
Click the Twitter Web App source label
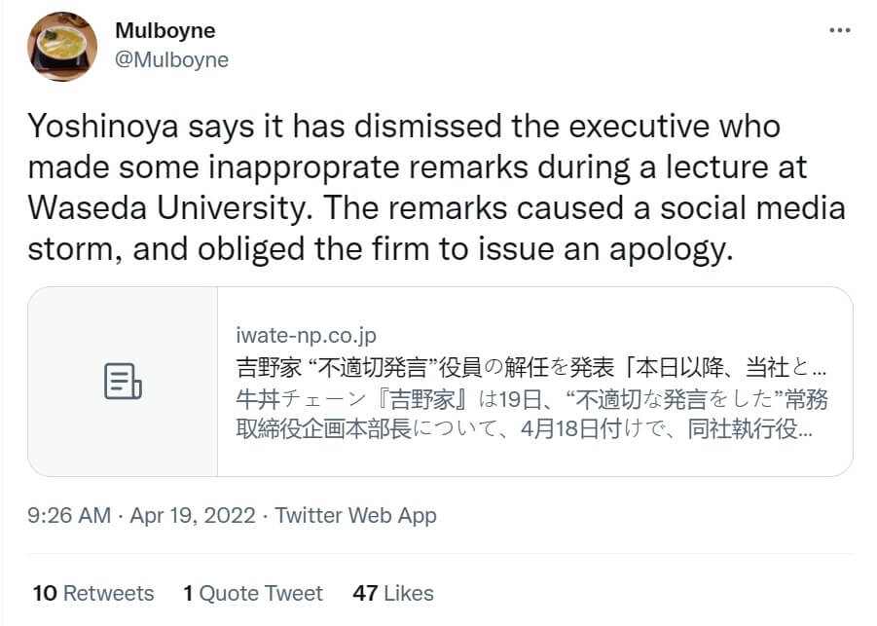coord(355,516)
